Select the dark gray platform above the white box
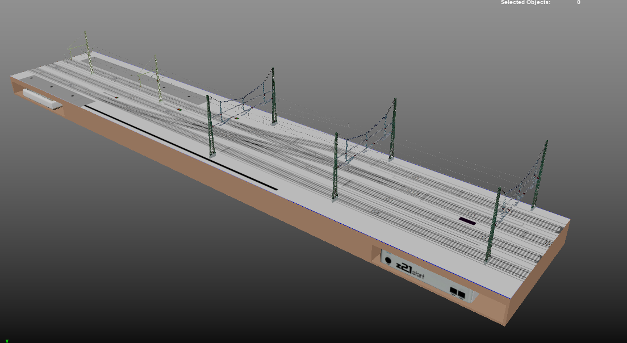 (x=56, y=91)
